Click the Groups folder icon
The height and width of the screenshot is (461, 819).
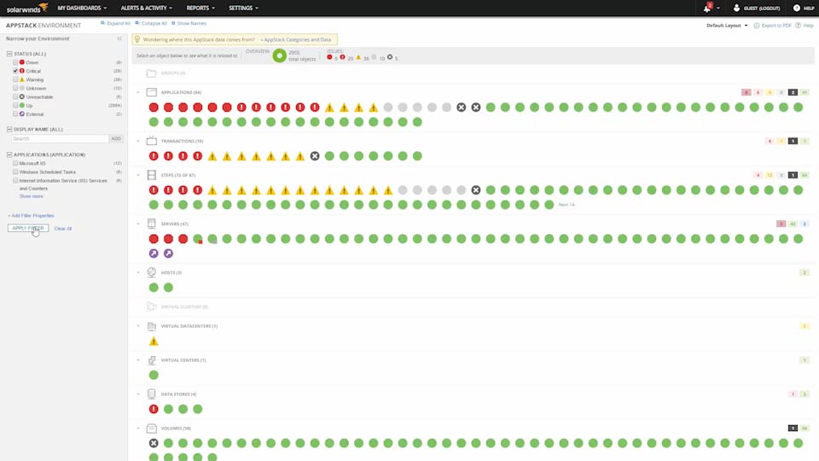coord(152,73)
